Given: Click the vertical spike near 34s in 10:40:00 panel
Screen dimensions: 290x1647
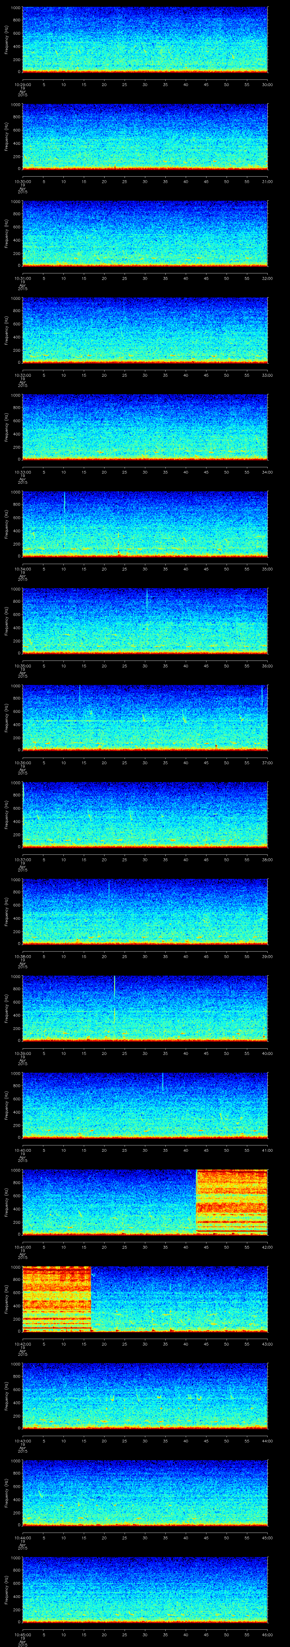Looking at the screenshot, I should [x=163, y=1082].
